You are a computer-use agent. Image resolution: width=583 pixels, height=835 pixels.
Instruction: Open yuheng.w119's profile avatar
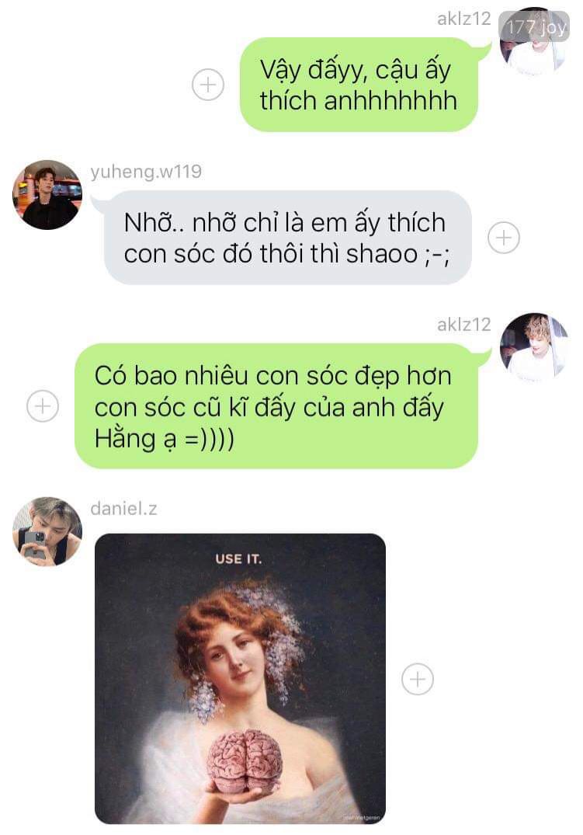(x=47, y=195)
